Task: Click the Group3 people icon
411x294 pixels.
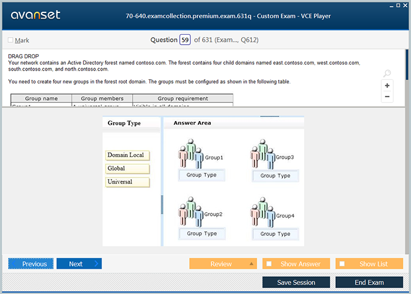Action: [x=262, y=154]
